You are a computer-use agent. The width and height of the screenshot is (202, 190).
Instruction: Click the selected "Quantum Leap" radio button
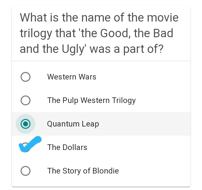coord(26,124)
